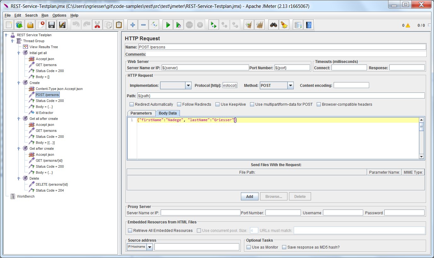434x258 pixels.
Task: Click the body data vertical scrollbar
Action: pos(422,138)
